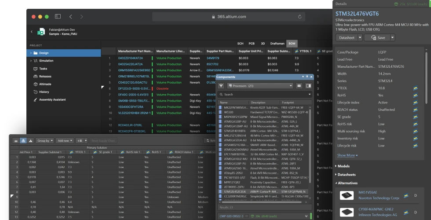
Task: Switch to the PCB tab
Action: click(252, 44)
